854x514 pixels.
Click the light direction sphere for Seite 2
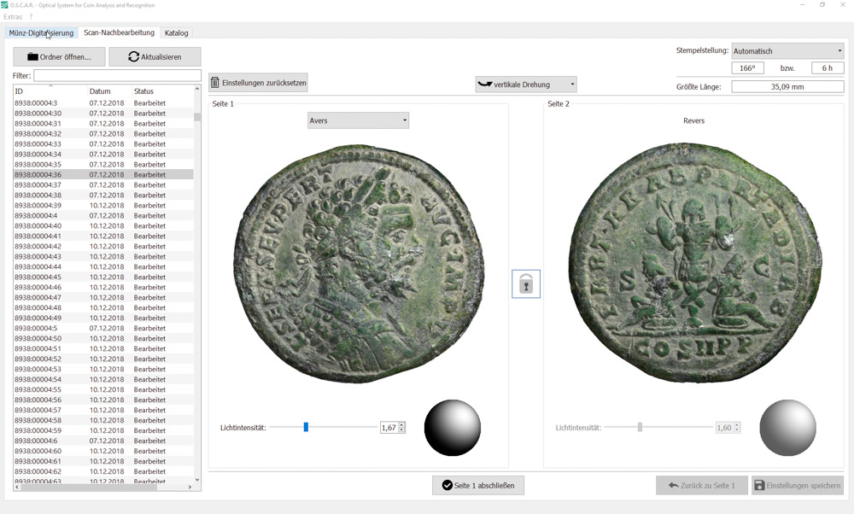(x=787, y=428)
